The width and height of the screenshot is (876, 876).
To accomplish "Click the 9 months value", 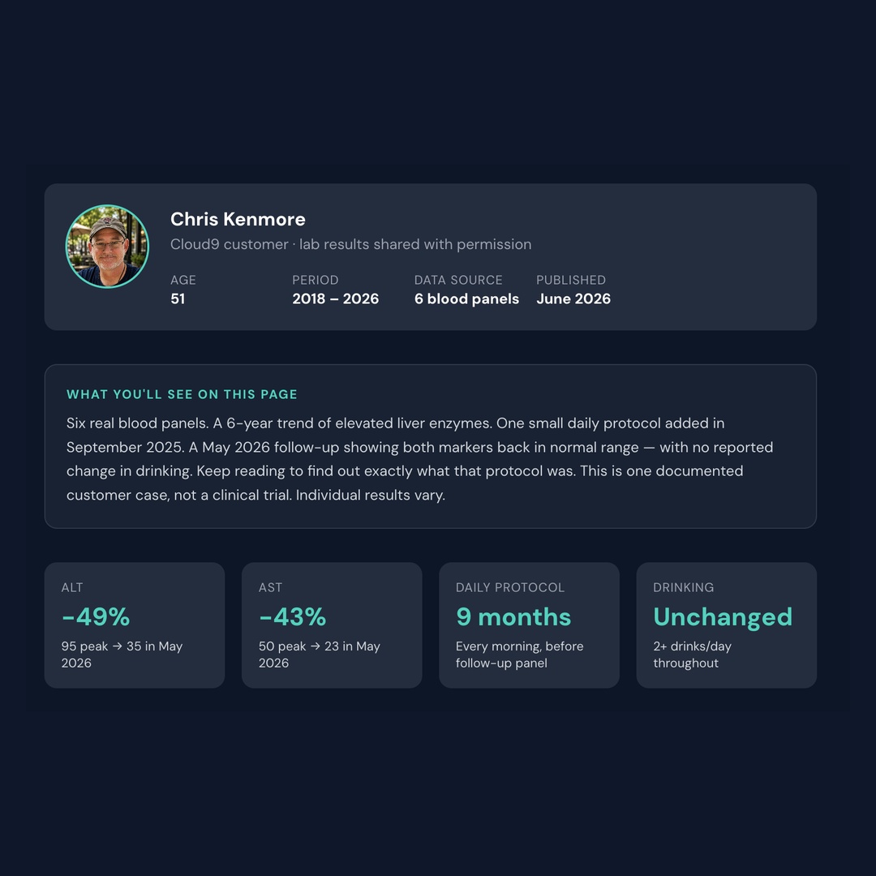I will (x=513, y=616).
